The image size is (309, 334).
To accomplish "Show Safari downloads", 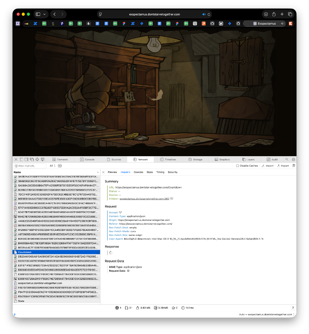I will [266, 14].
